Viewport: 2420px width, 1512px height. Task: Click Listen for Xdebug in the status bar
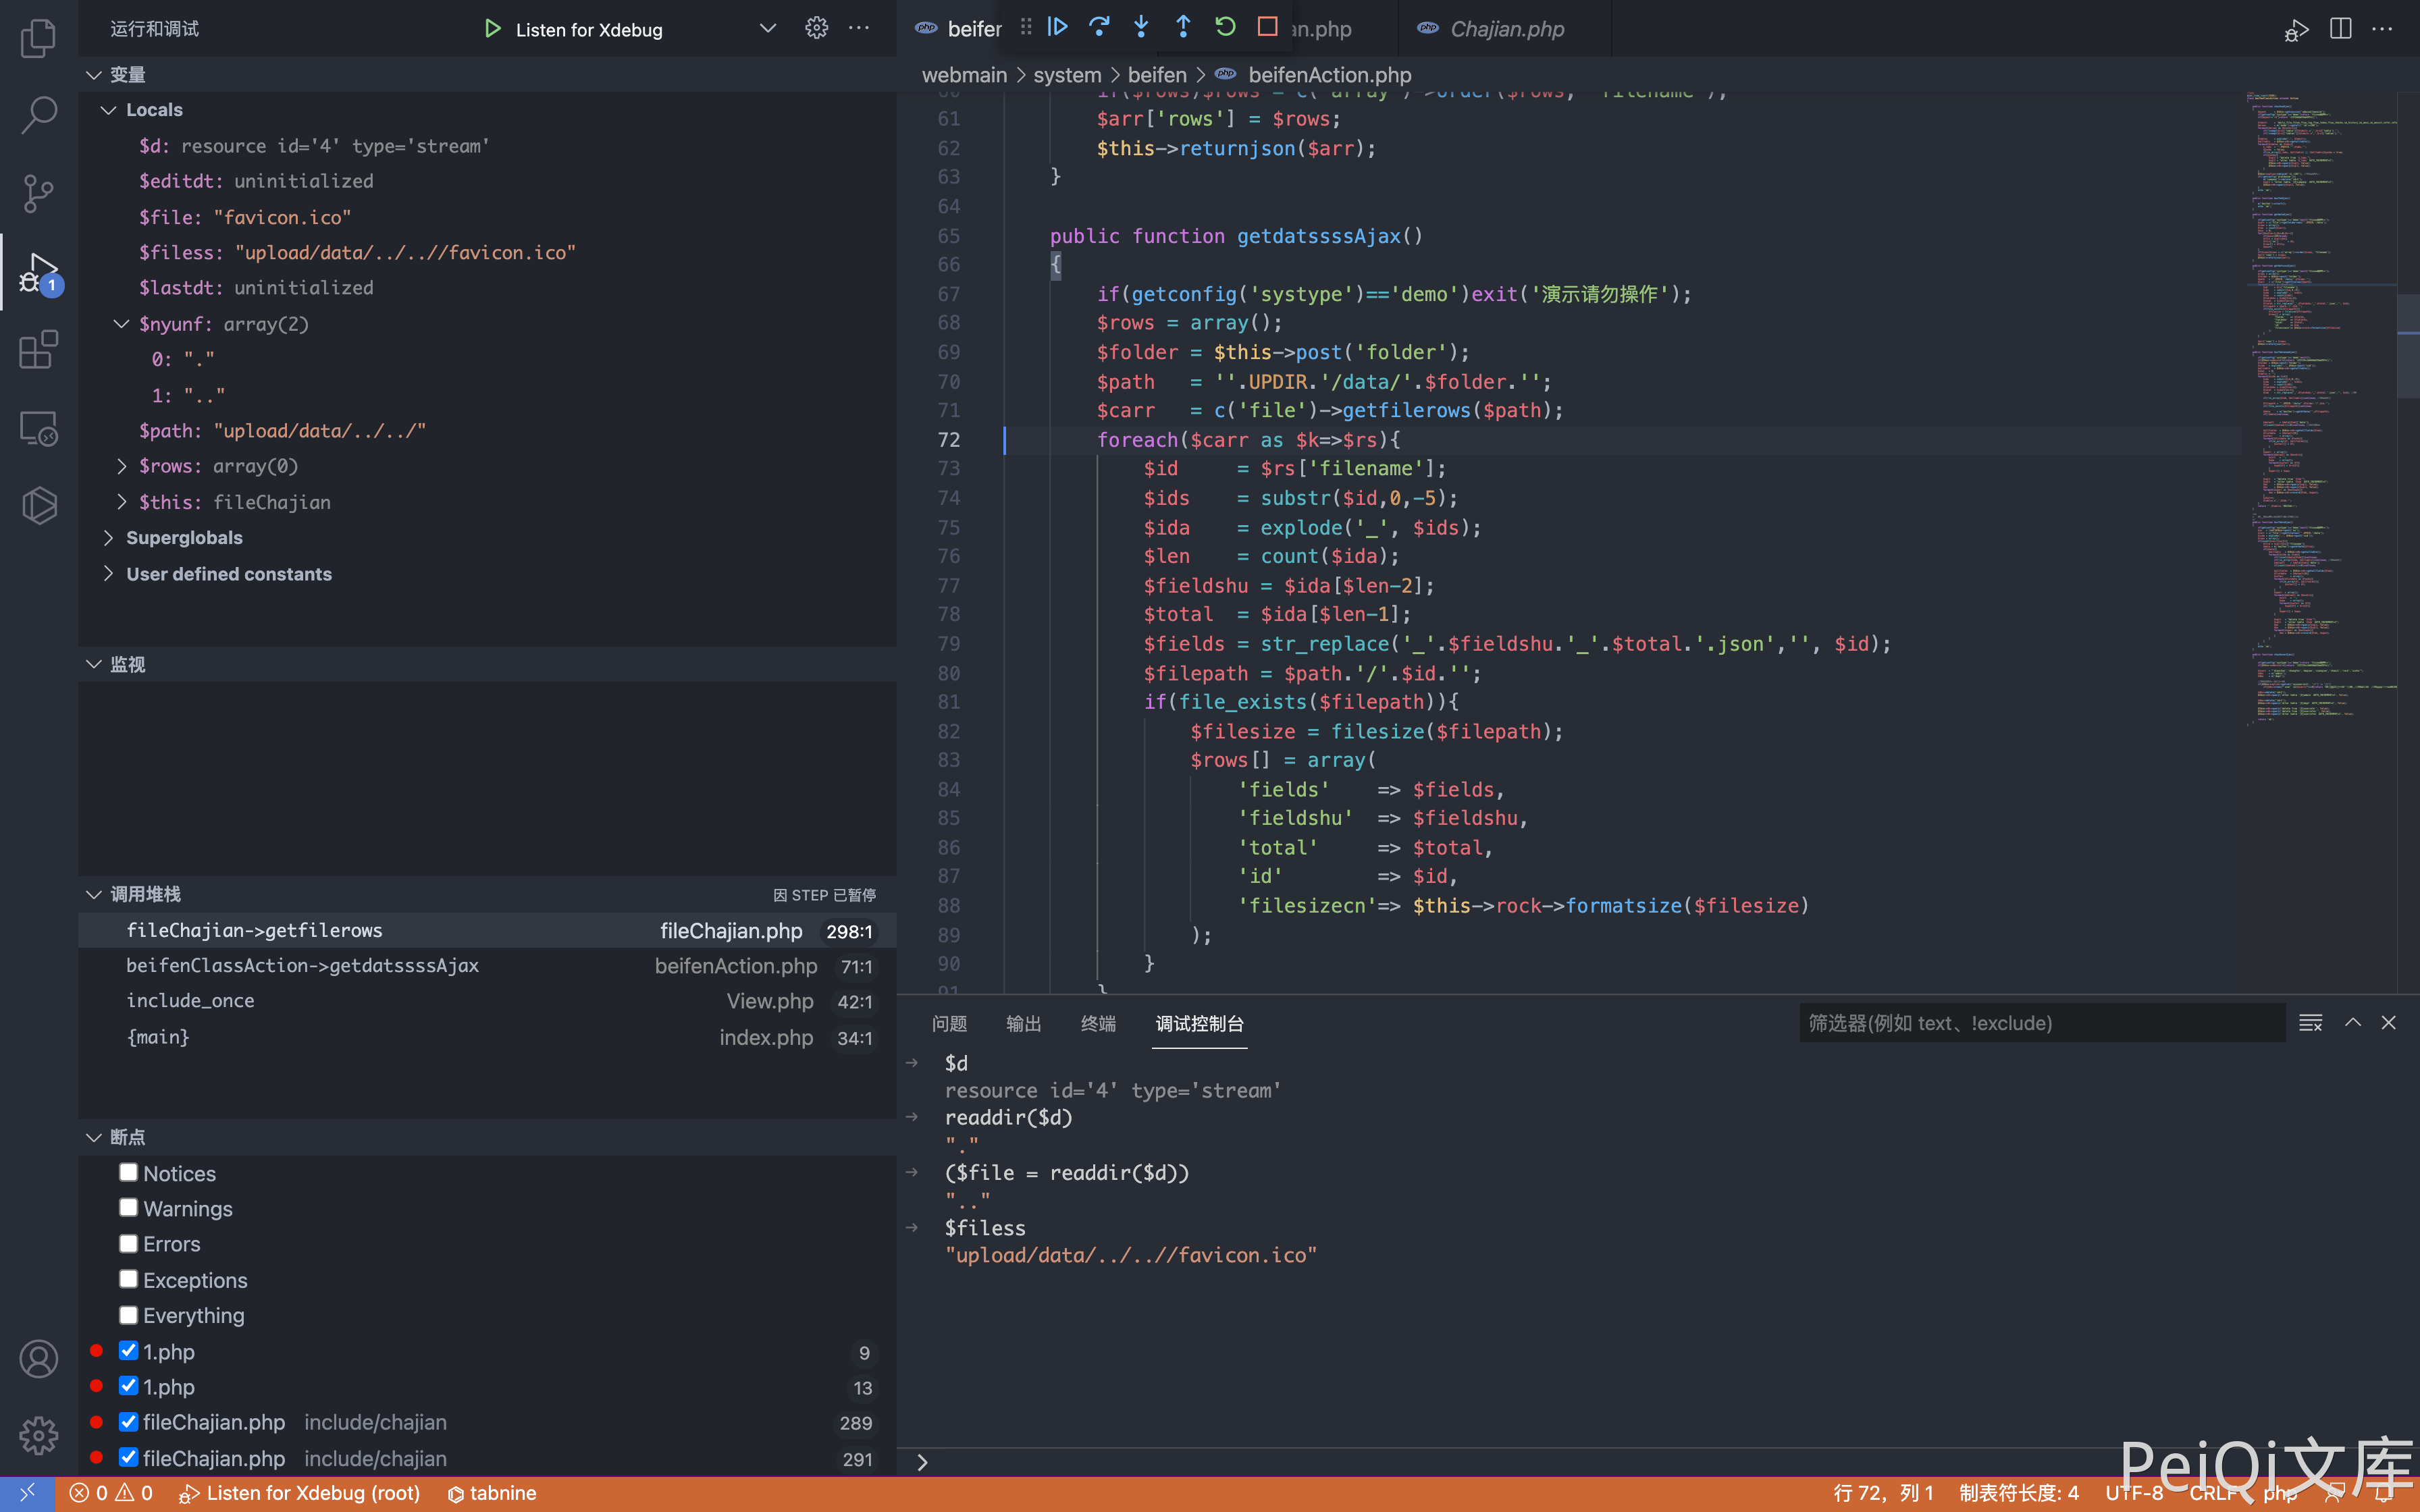pos(300,1493)
